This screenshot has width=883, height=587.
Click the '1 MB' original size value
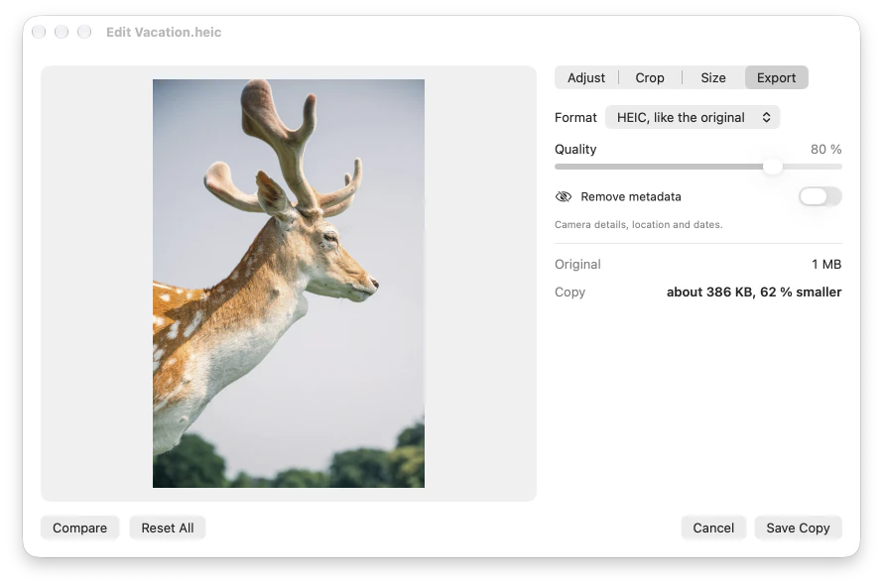[826, 264]
